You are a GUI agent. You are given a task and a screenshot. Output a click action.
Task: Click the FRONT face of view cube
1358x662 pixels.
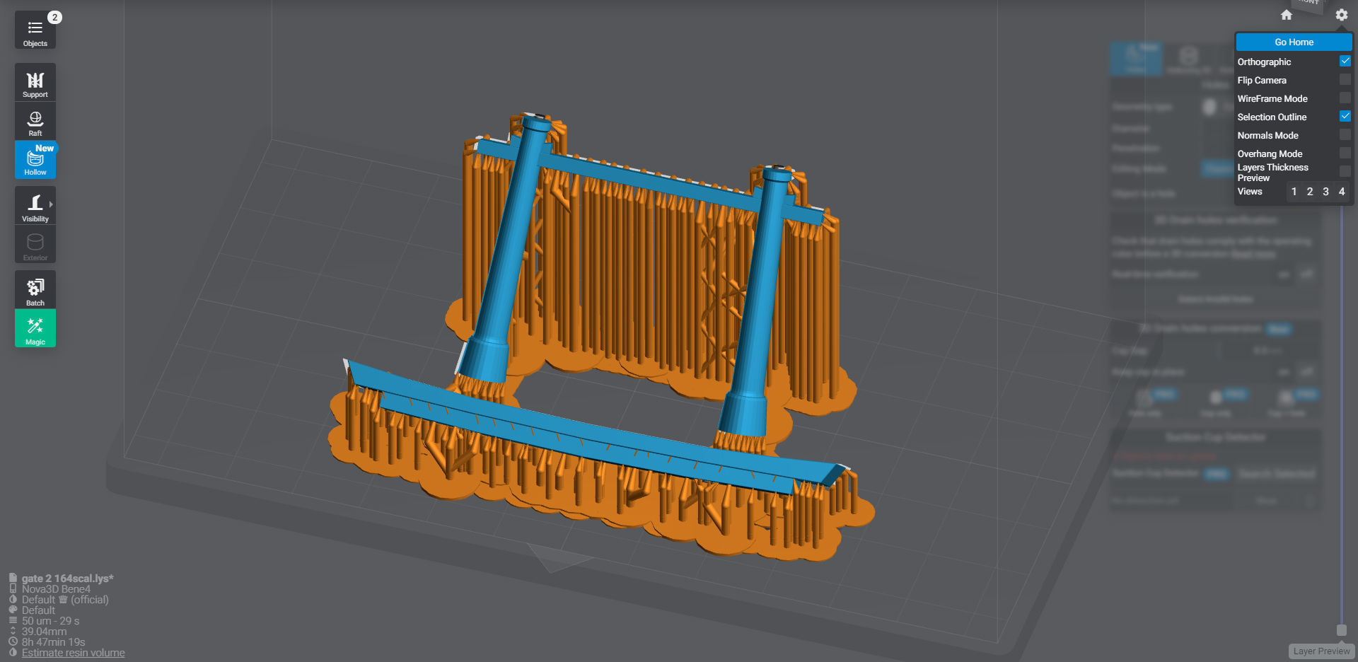[1309, 4]
